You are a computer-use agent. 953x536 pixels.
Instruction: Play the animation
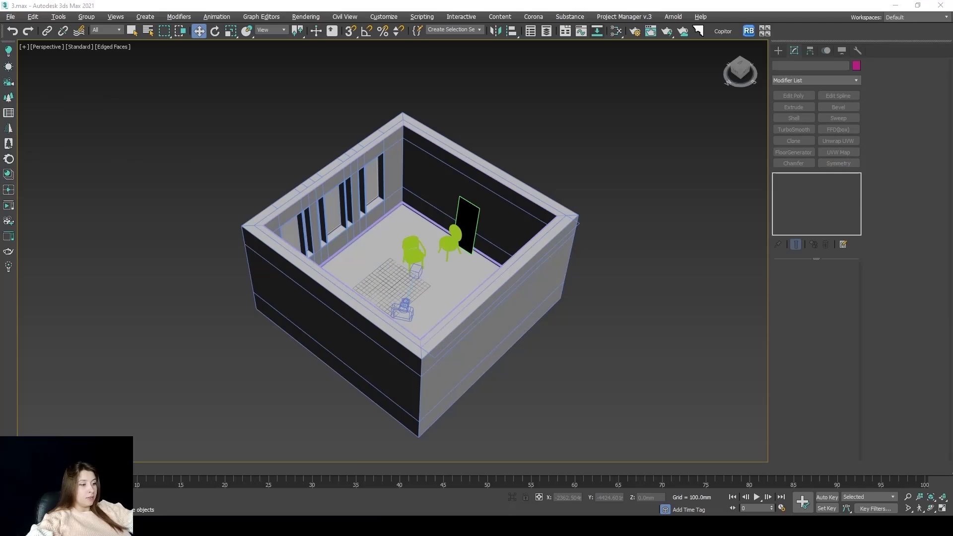click(756, 497)
